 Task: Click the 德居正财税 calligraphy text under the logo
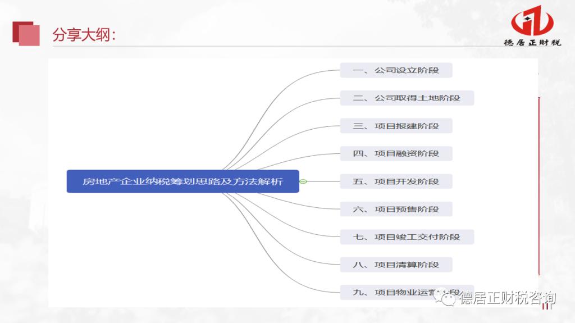tap(532, 43)
